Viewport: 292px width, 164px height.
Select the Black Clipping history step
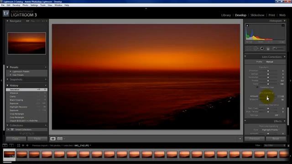[x=26, y=100]
